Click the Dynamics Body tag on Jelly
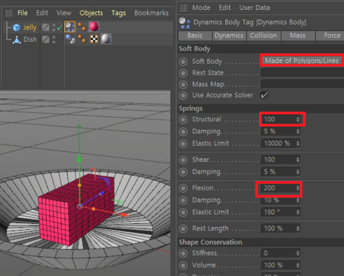Screen dimensions: 344x276 click(70, 27)
